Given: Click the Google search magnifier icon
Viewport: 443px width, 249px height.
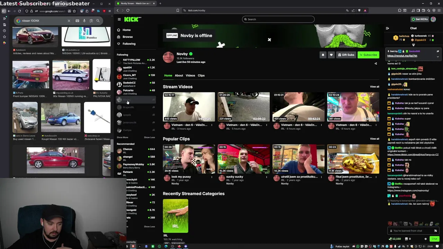Looking at the screenshot, I should click(98, 21).
